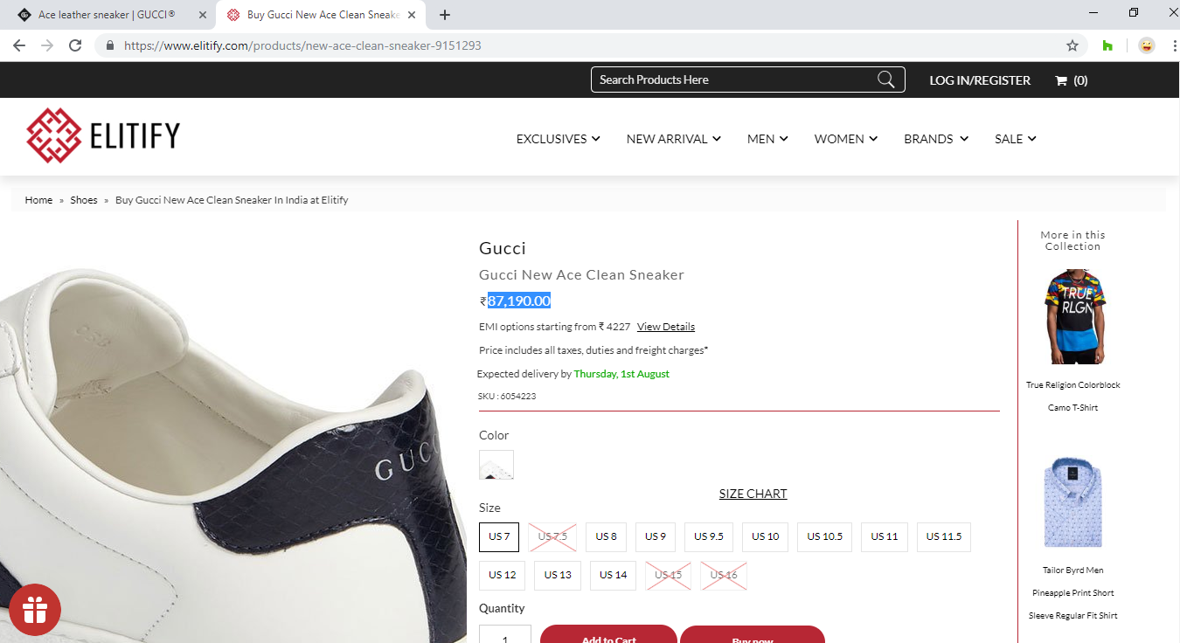The height and width of the screenshot is (643, 1180).
Task: Click Thursday, 1st August delivery date
Action: click(x=621, y=374)
